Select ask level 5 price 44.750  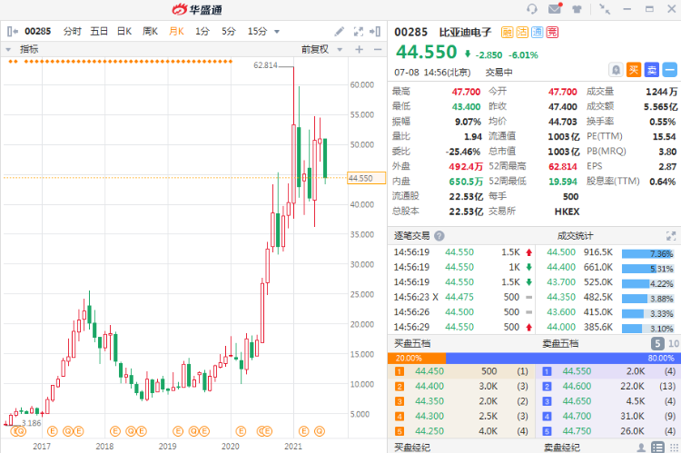click(577, 431)
